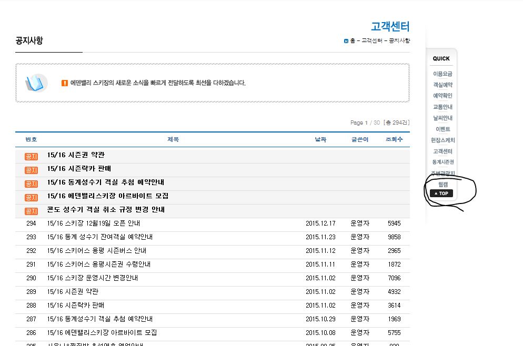Open 현장스케치 in the QUICK menu
This screenshot has width=523, height=346.
click(442, 140)
